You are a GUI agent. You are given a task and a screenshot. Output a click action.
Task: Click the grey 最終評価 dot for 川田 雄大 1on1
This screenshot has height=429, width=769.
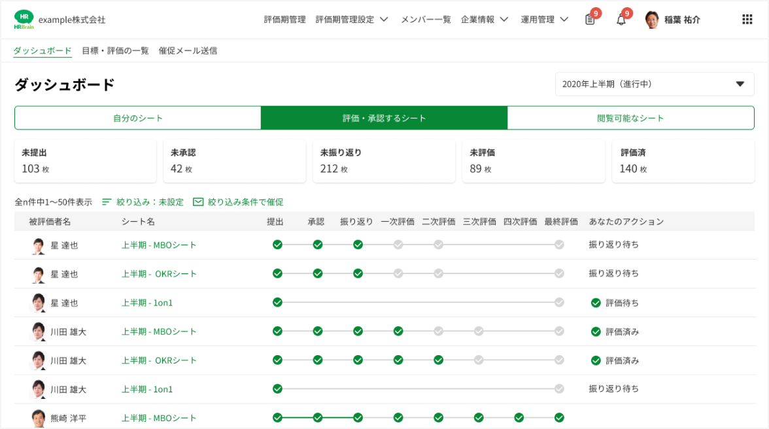pos(559,389)
